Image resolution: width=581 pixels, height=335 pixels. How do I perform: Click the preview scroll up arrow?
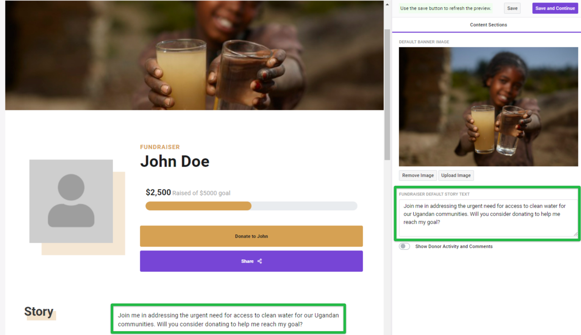coord(387,5)
